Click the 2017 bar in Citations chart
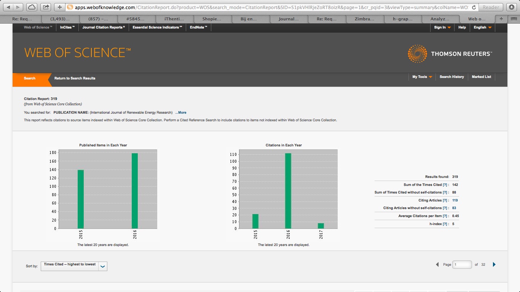 click(x=321, y=226)
